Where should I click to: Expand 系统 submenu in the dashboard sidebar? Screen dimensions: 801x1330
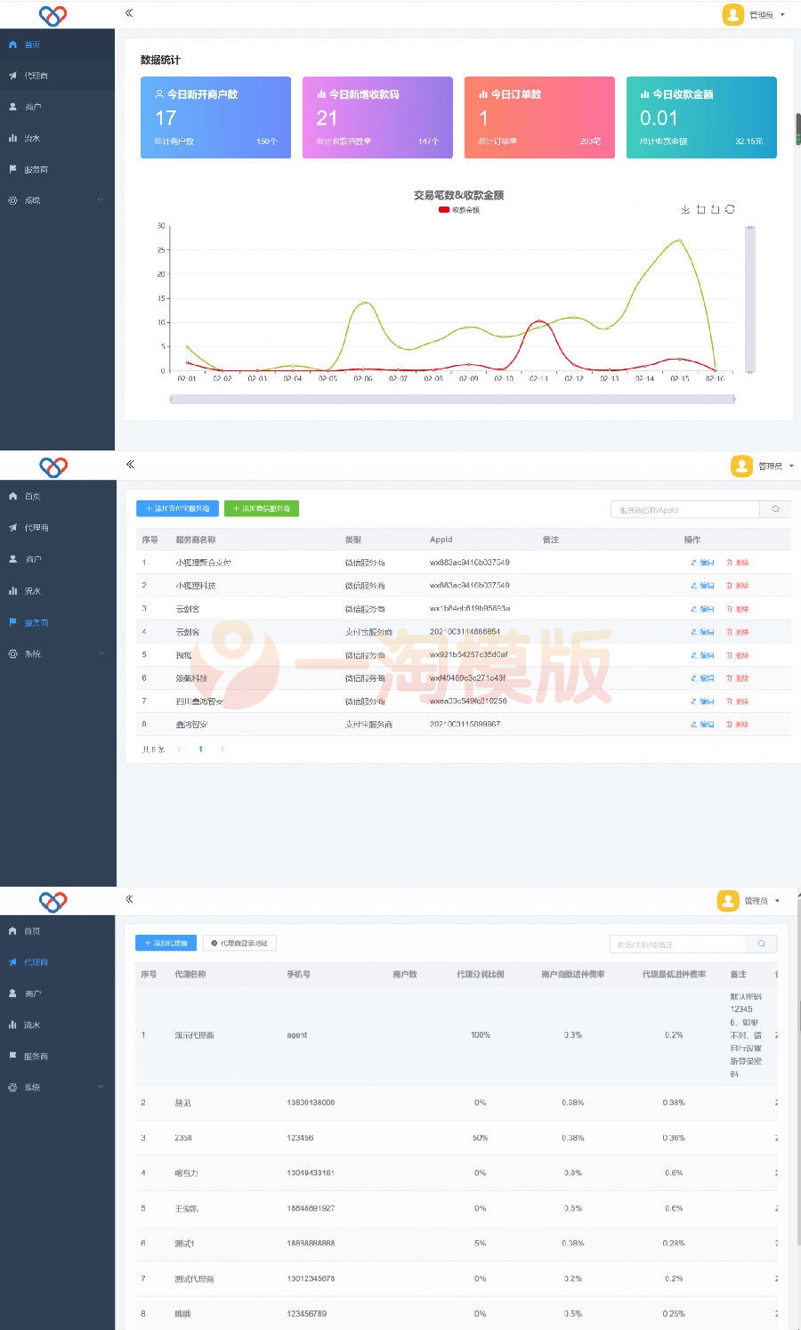[x=57, y=200]
